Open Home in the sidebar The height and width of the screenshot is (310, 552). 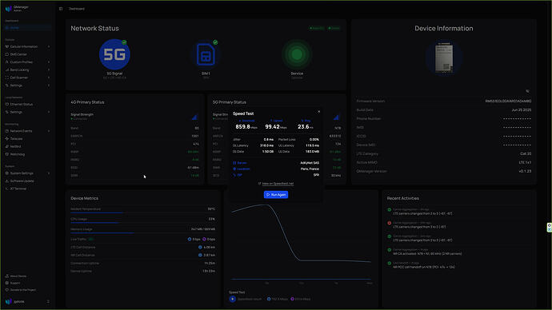[27, 27]
